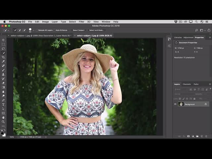Open the Filter menu
Screen dimensions: 212x159
pyautogui.click(x=81, y=22)
